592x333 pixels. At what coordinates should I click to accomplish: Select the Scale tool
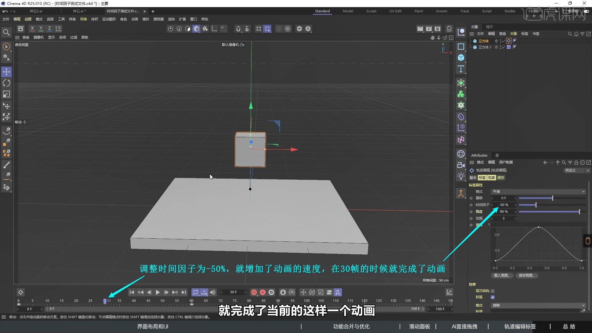[x=6, y=94]
